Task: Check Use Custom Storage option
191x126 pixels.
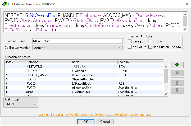Action: click(x=150, y=47)
